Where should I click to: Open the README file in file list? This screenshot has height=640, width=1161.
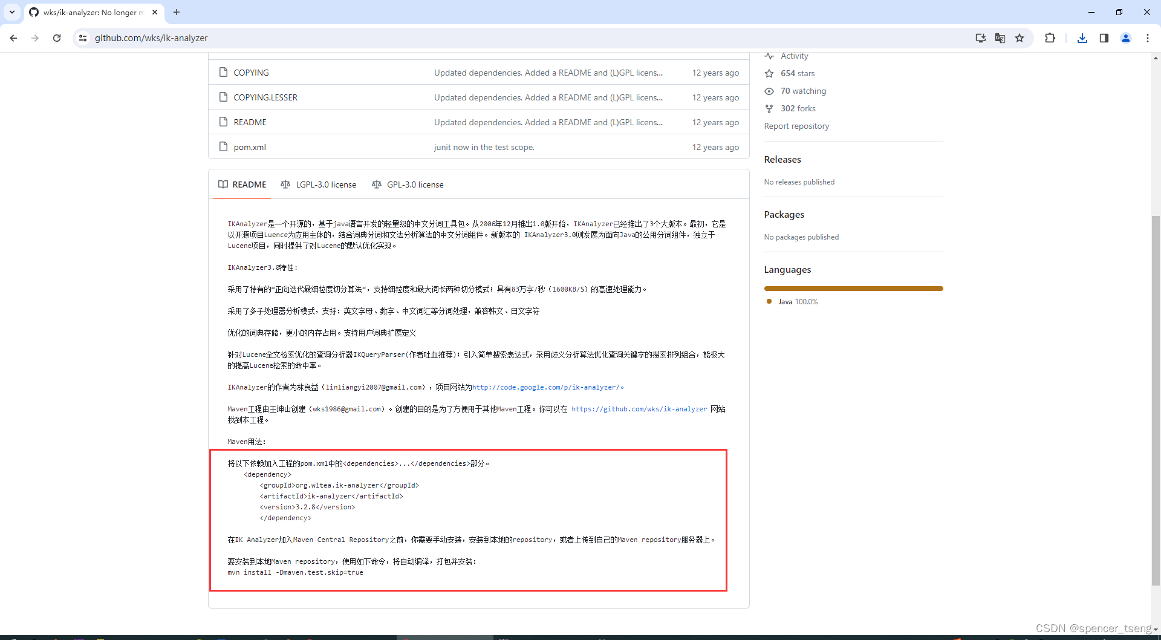250,122
